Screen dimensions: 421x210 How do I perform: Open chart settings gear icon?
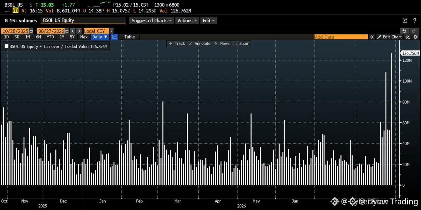pos(416,37)
